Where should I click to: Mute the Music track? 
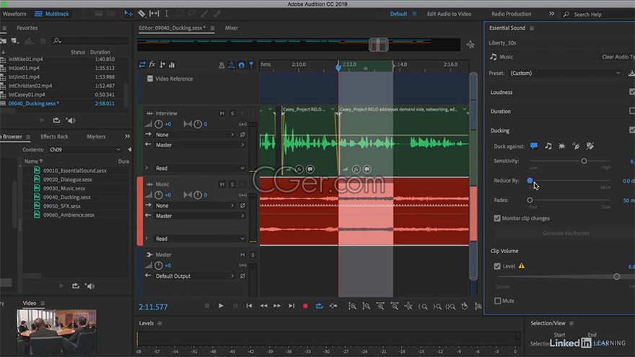click(222, 184)
